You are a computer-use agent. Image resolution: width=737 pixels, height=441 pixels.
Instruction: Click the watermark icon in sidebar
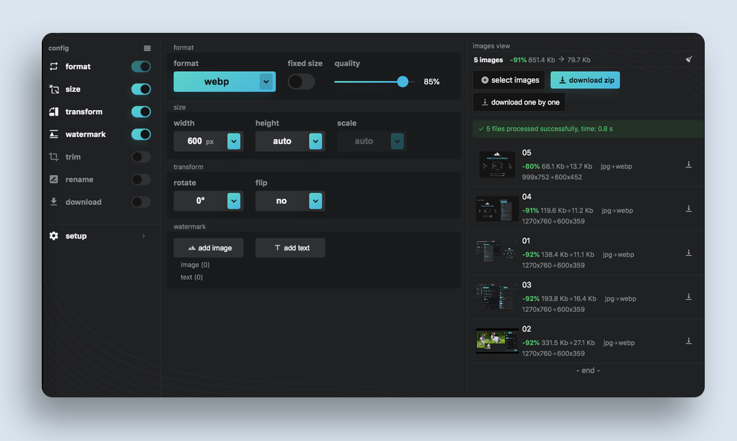coord(54,134)
